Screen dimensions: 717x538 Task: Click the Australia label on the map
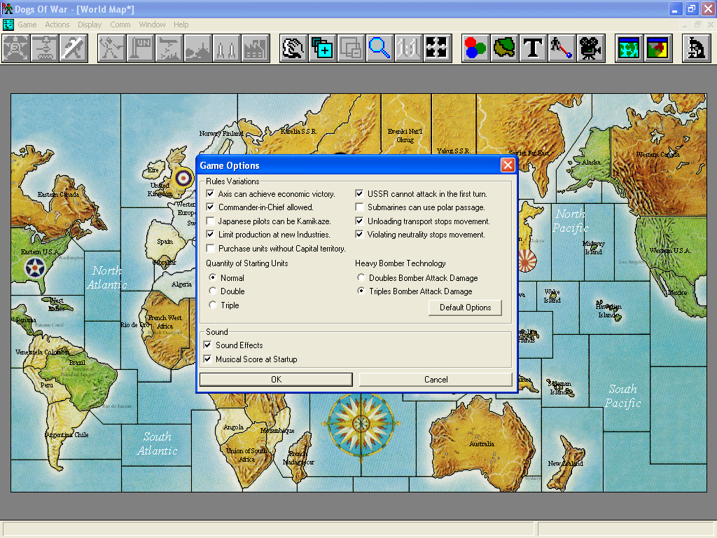pyautogui.click(x=482, y=443)
